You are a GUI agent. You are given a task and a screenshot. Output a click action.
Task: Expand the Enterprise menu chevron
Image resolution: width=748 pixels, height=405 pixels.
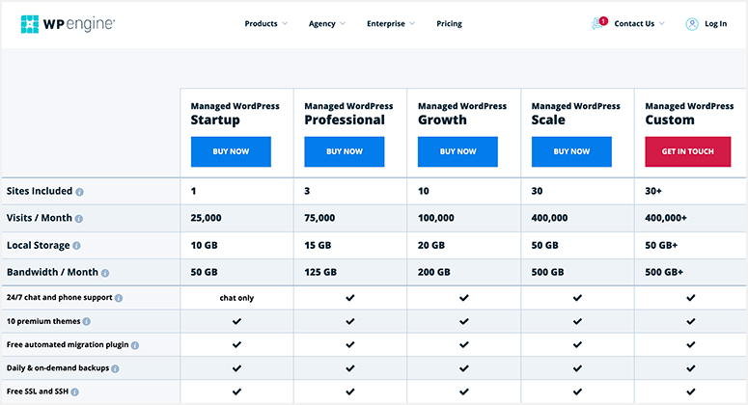[412, 23]
